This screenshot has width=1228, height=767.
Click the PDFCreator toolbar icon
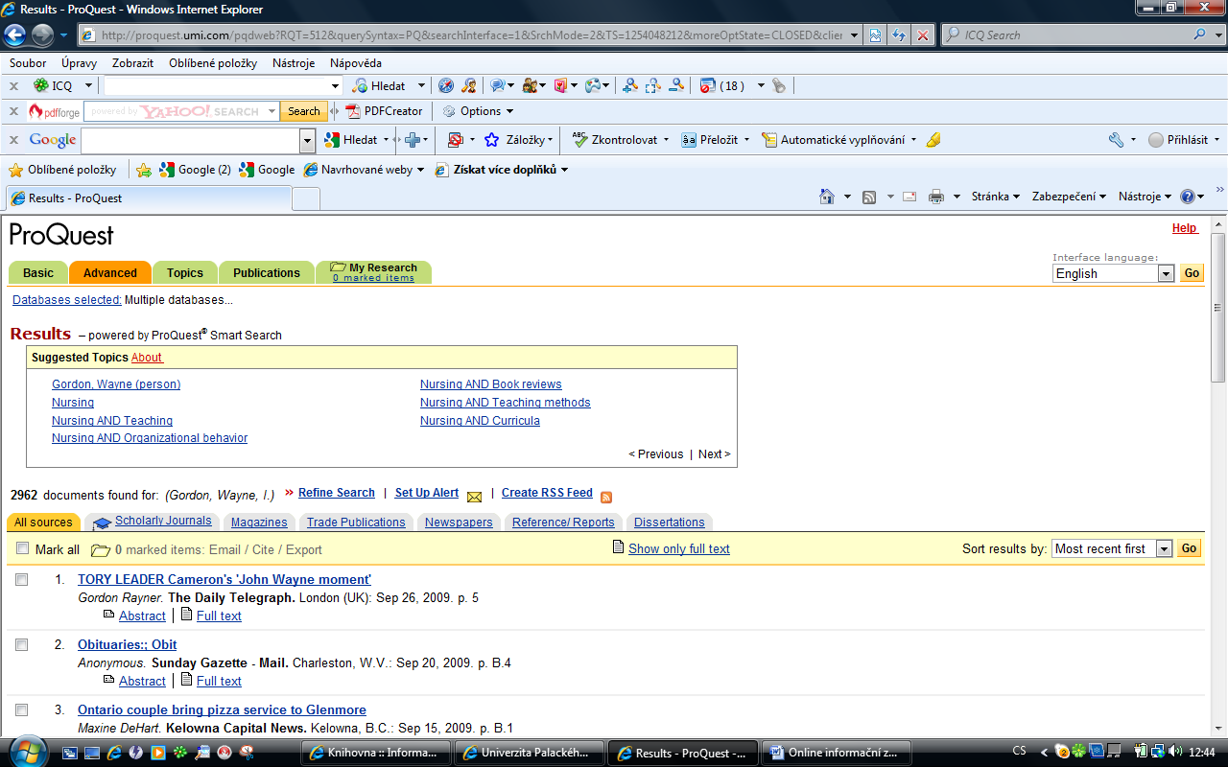[x=353, y=111]
